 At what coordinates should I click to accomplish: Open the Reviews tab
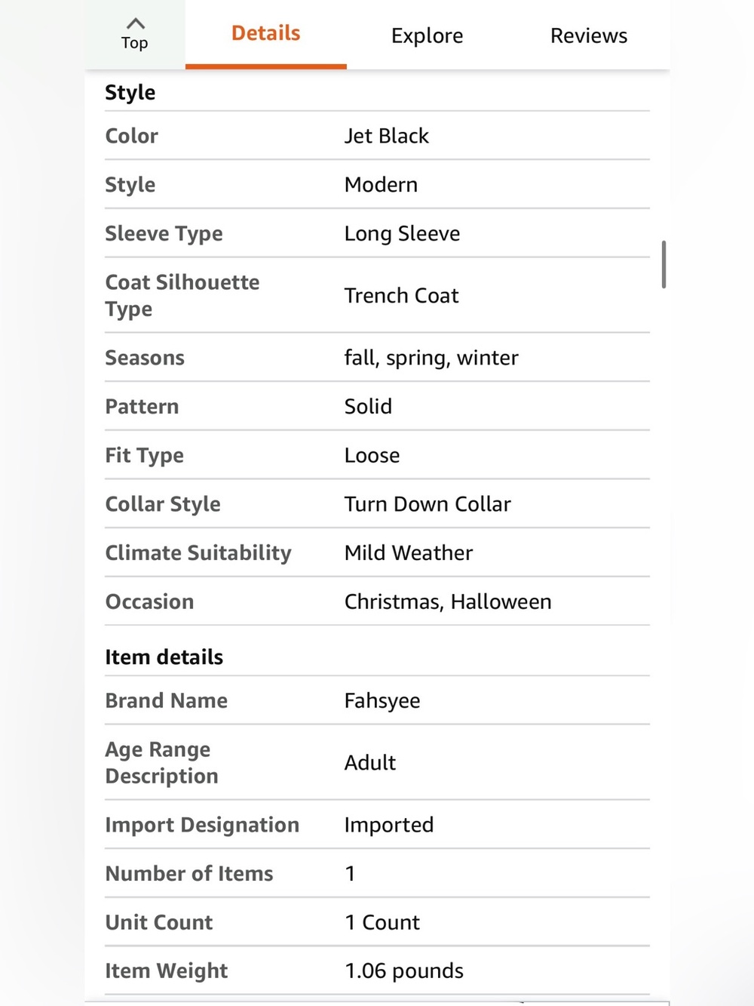588,35
